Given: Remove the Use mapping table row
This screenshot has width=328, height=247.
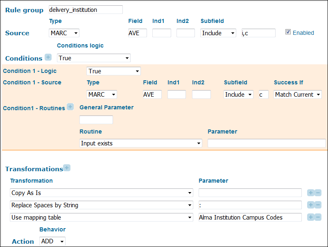Looking at the screenshot, I should pos(318,218).
